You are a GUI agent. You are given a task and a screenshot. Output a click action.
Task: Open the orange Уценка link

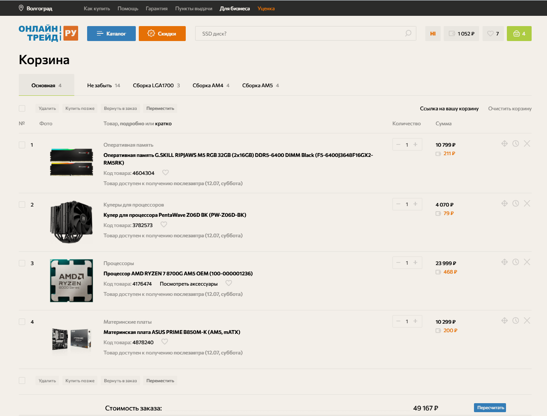[x=266, y=9]
